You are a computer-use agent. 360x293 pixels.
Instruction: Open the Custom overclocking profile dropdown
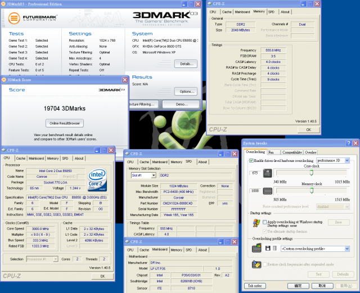[347, 249]
